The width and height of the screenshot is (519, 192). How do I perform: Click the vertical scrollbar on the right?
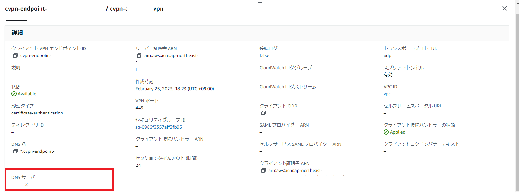pos(517,96)
